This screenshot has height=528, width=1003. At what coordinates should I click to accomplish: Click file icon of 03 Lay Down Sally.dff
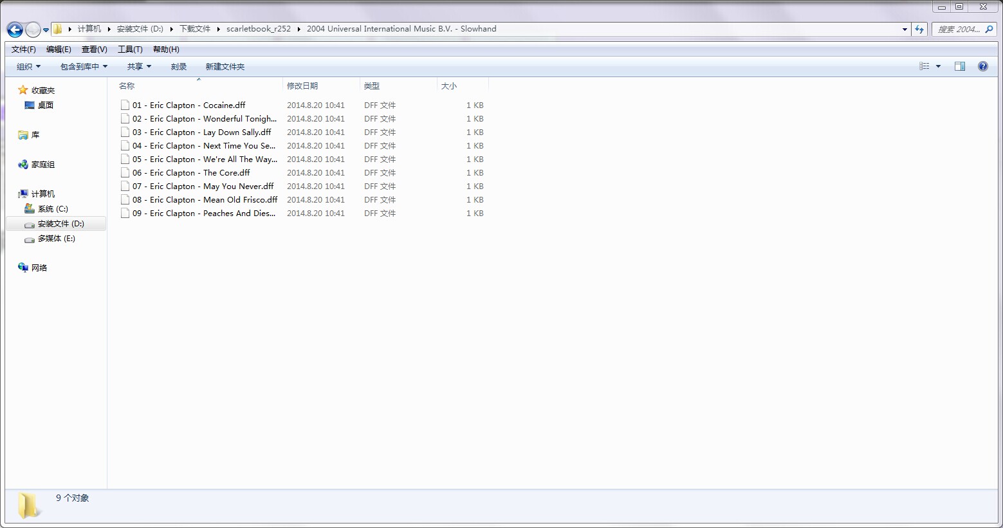tap(125, 132)
